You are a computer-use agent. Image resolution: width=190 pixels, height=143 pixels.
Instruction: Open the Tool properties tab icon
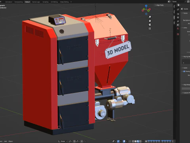click(x=178, y=9)
